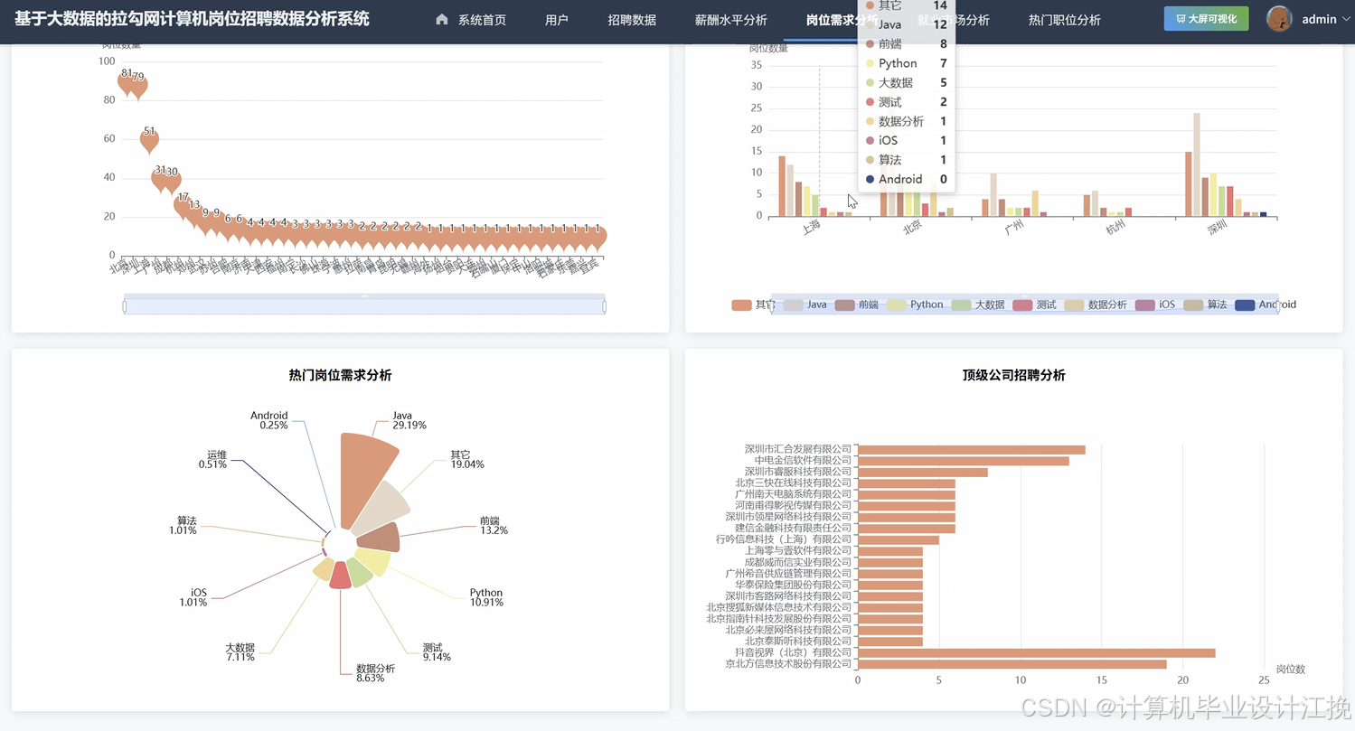Click the data zoom slider under the city chart
This screenshot has height=731, width=1355.
pyautogui.click(x=363, y=305)
